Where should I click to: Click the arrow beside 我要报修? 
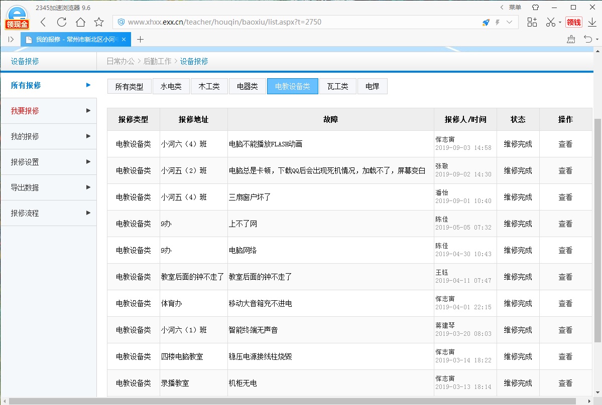[x=88, y=111]
